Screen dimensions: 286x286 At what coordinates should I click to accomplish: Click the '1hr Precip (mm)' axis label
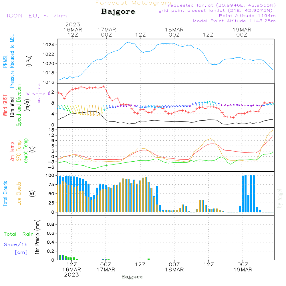(37, 237)
